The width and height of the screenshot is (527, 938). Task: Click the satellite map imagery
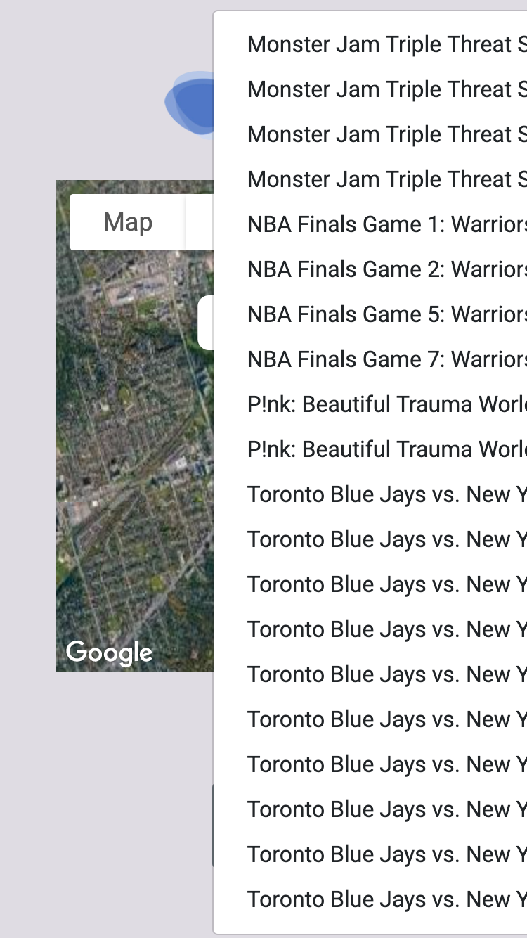[135, 457]
